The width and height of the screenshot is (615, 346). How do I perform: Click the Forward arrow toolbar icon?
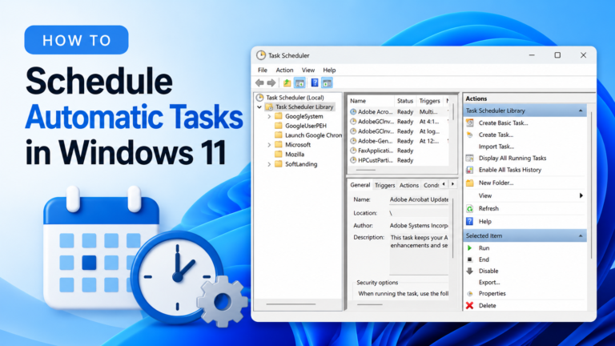tap(271, 82)
